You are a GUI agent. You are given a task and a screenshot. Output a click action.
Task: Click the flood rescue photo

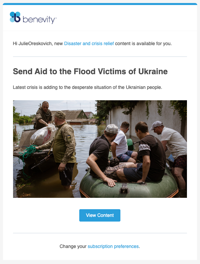[x=100, y=149]
